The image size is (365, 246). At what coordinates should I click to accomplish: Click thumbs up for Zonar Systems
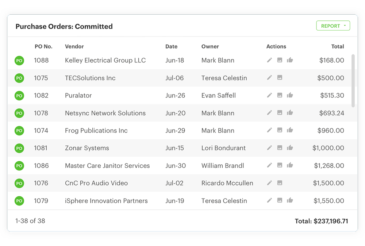(x=290, y=148)
